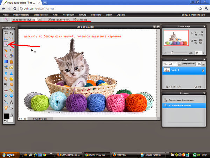210x158 pixels.
Task: Select the Paint Bucket tool
Action: (x=12, y=56)
